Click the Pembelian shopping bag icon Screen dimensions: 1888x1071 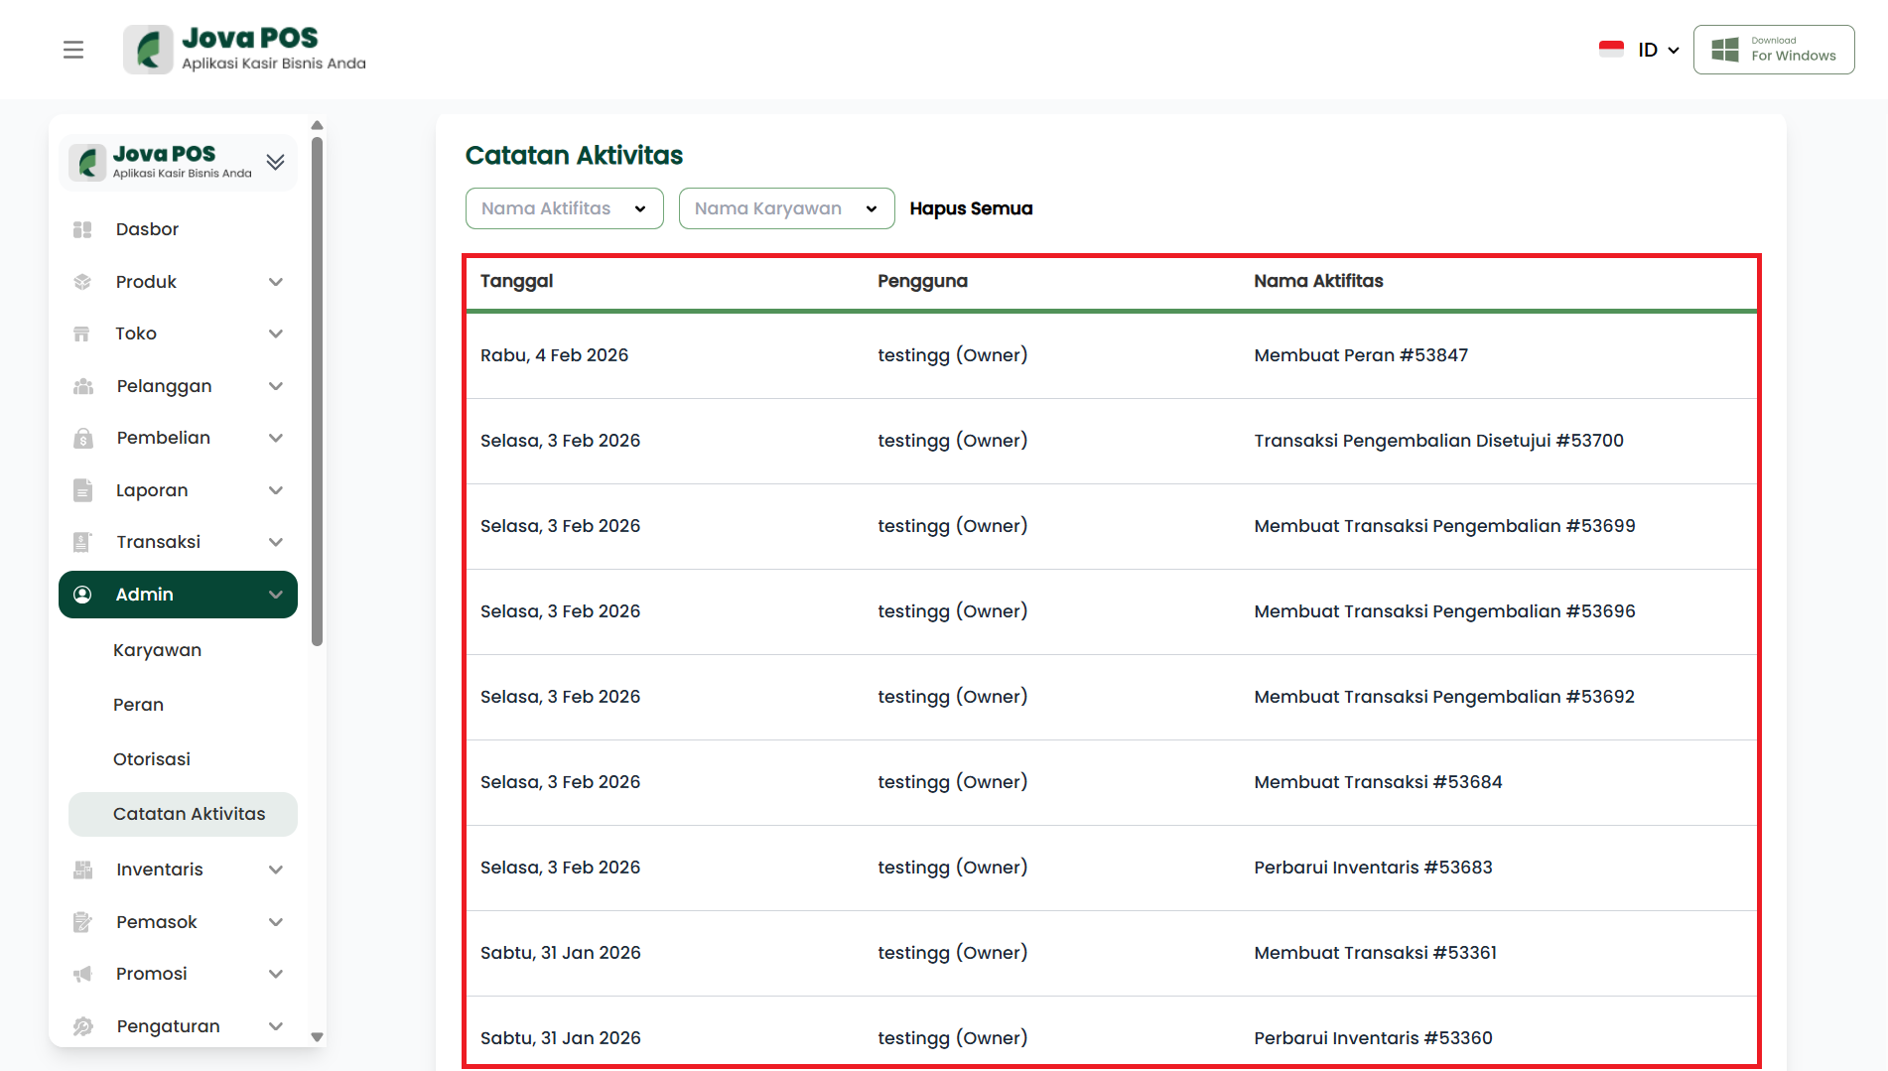click(x=82, y=438)
